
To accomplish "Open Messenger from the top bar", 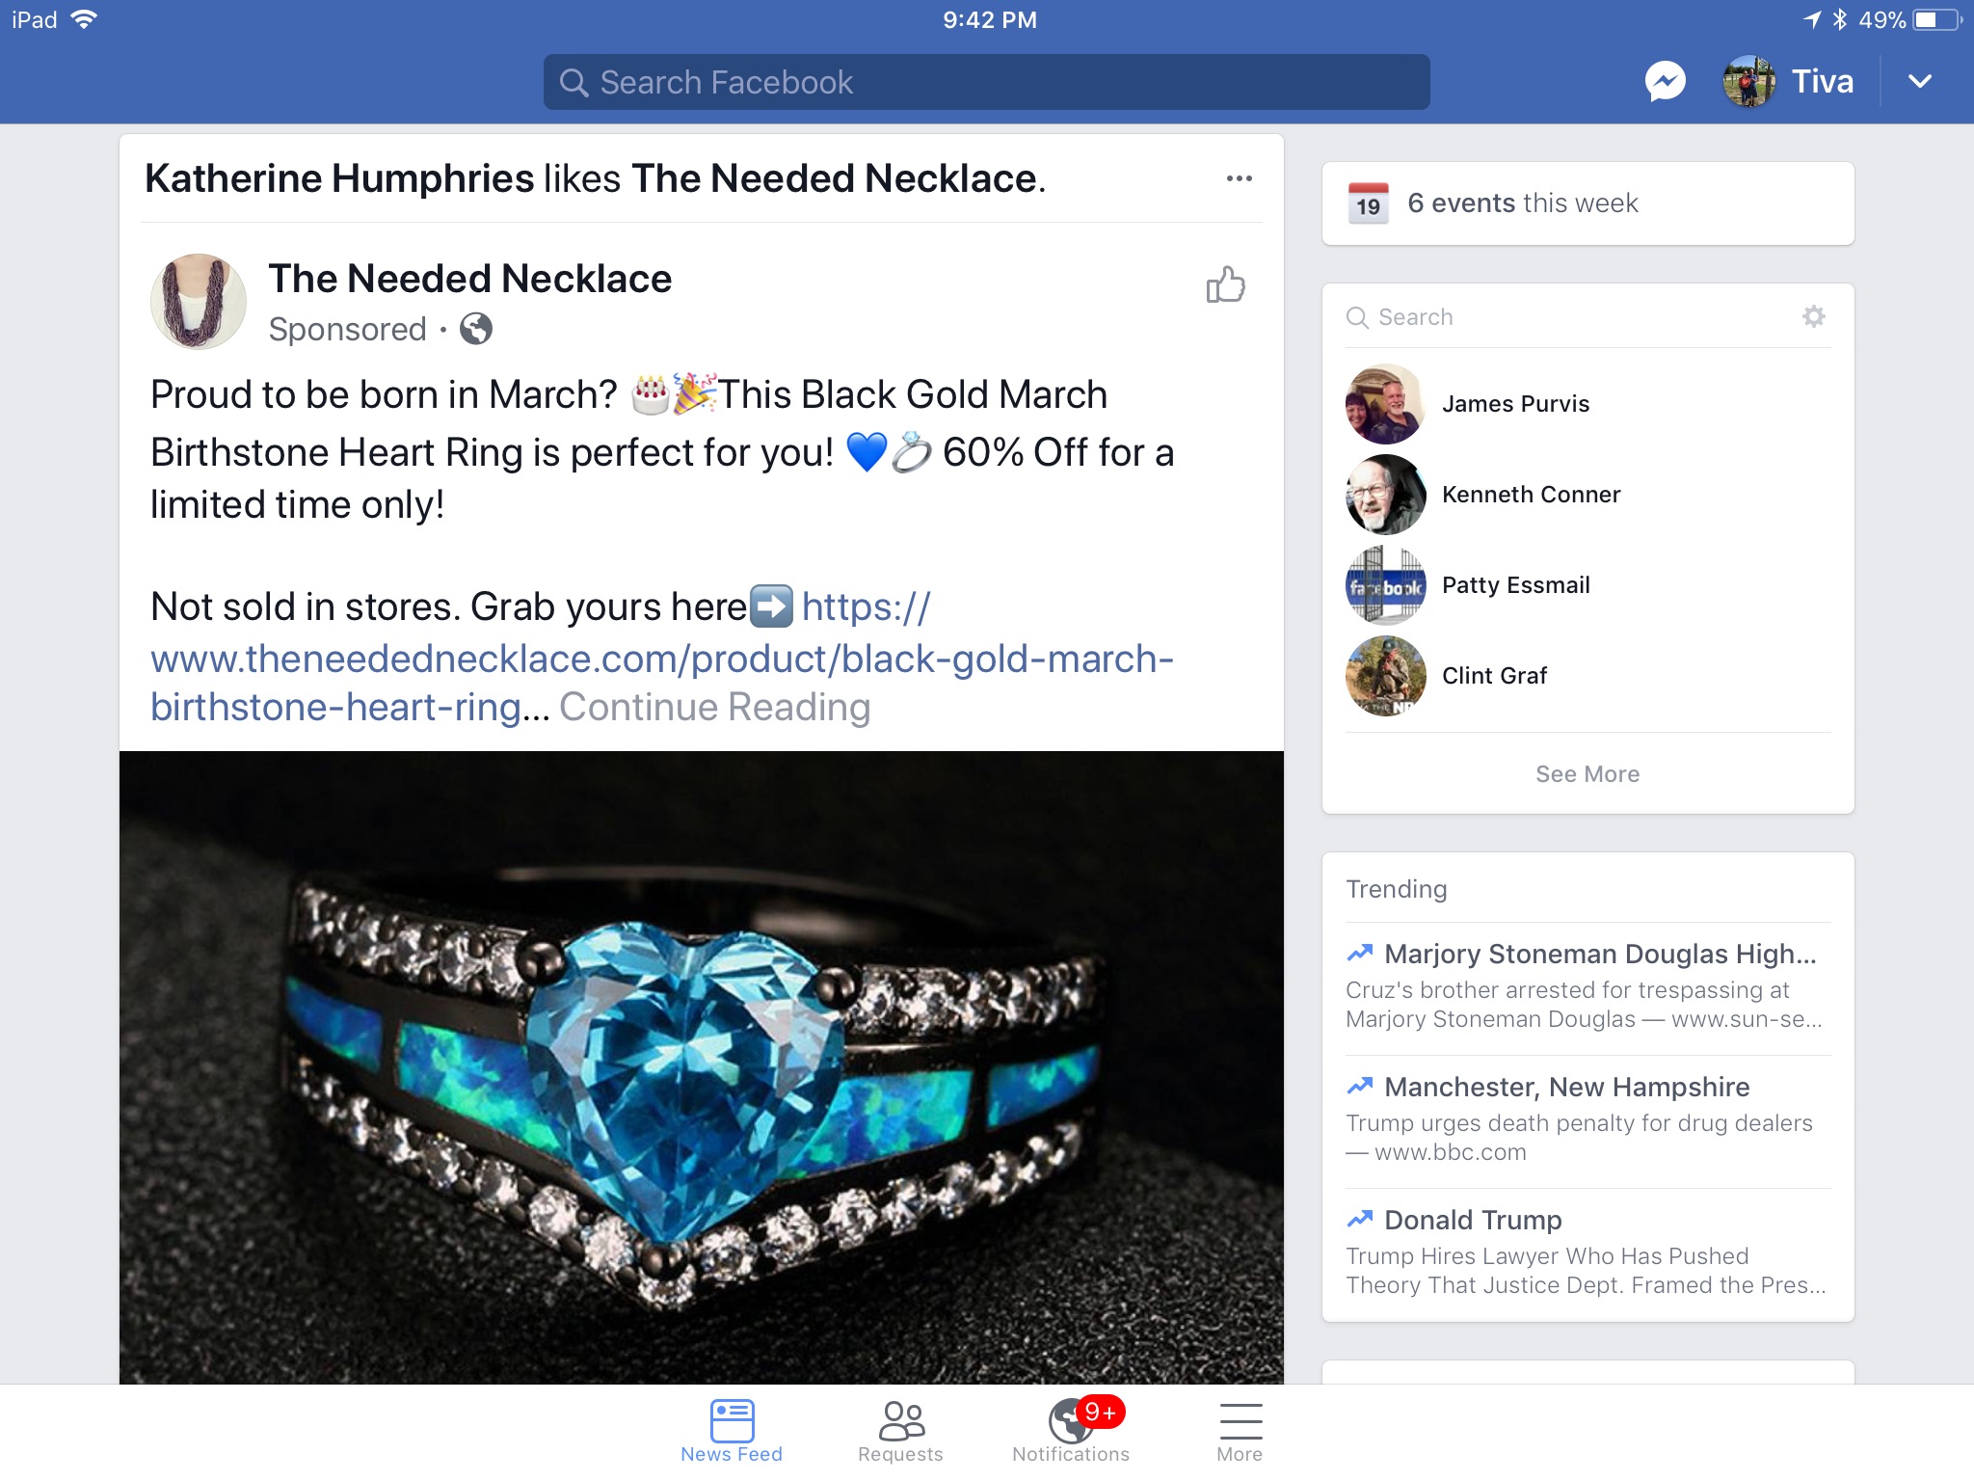I will point(1665,82).
